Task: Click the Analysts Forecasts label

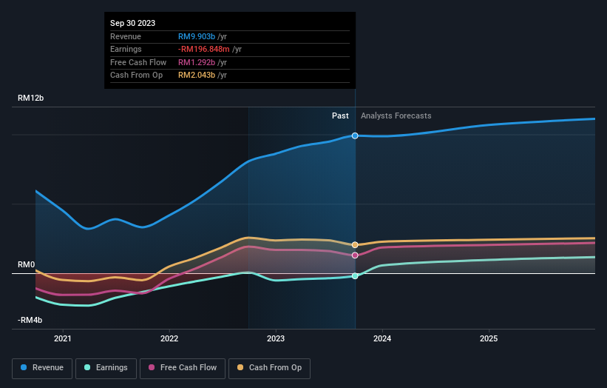Action: click(396, 116)
